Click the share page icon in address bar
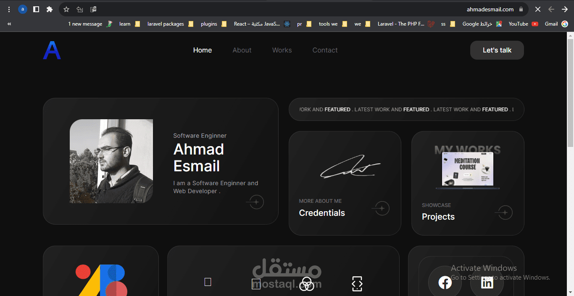This screenshot has height=296, width=574. pos(80,9)
